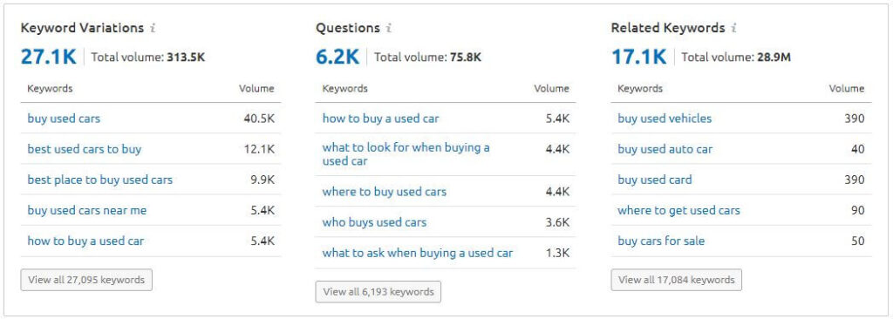Open the 'who buys used cars' question
This screenshot has height=319, width=893.
[374, 222]
